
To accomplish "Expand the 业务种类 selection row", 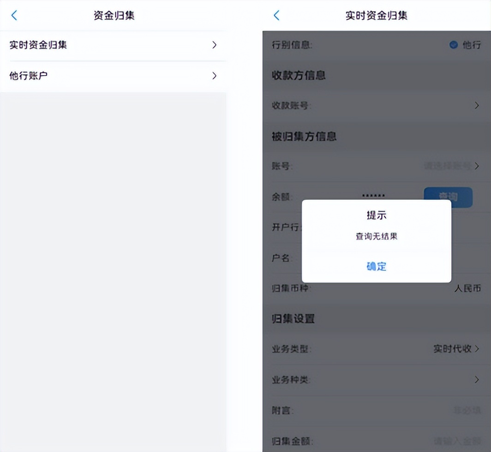I will pyautogui.click(x=477, y=380).
